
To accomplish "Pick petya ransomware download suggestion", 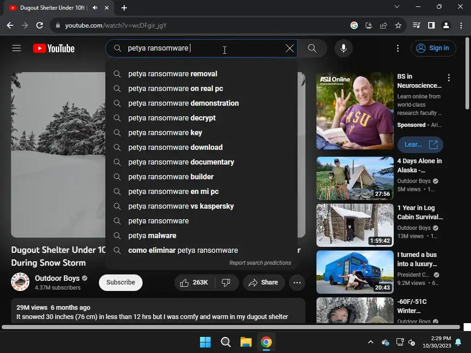I will [x=201, y=148].
